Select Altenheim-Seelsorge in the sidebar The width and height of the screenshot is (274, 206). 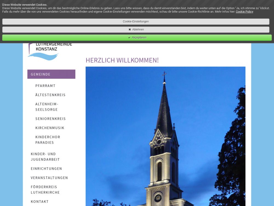point(47,107)
